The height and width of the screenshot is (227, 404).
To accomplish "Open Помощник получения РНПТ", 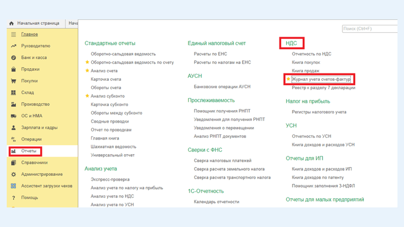I will point(222,111).
